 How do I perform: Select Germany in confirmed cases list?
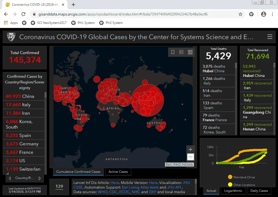pyautogui.click(x=24, y=144)
